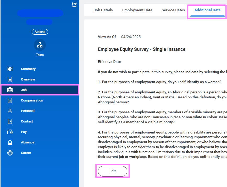The height and width of the screenshot is (187, 227).
Task: Click the Compensation chart icon
Action: pos(10,100)
